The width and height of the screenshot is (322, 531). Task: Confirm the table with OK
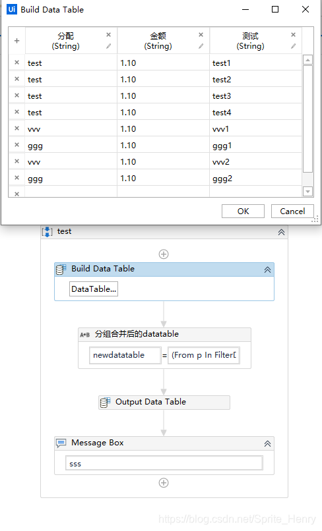(x=243, y=211)
